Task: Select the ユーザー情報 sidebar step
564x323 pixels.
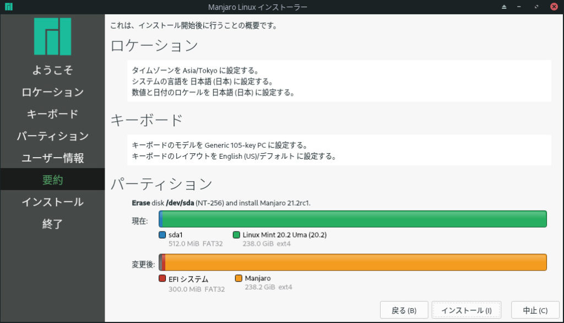Action: click(52, 158)
